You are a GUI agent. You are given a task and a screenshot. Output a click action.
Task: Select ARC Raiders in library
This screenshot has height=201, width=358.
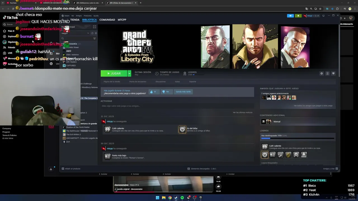click(71, 62)
